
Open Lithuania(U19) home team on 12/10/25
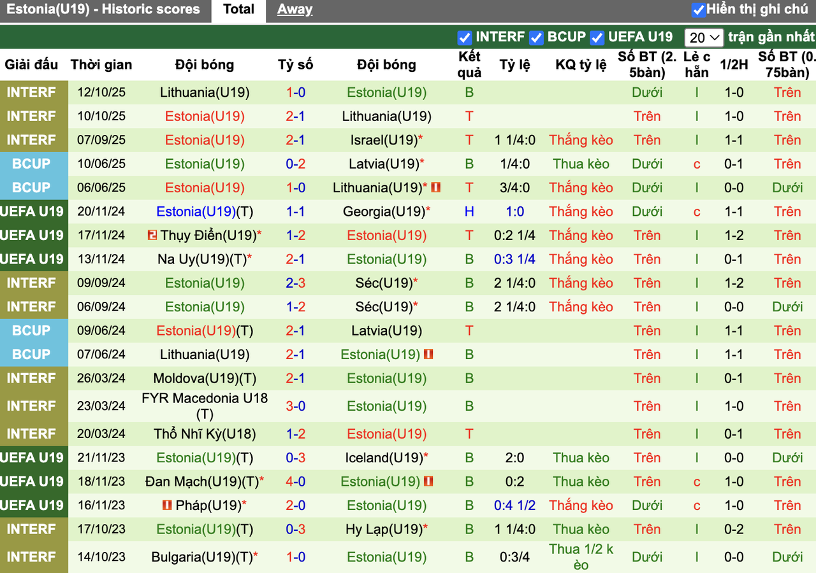pos(205,92)
